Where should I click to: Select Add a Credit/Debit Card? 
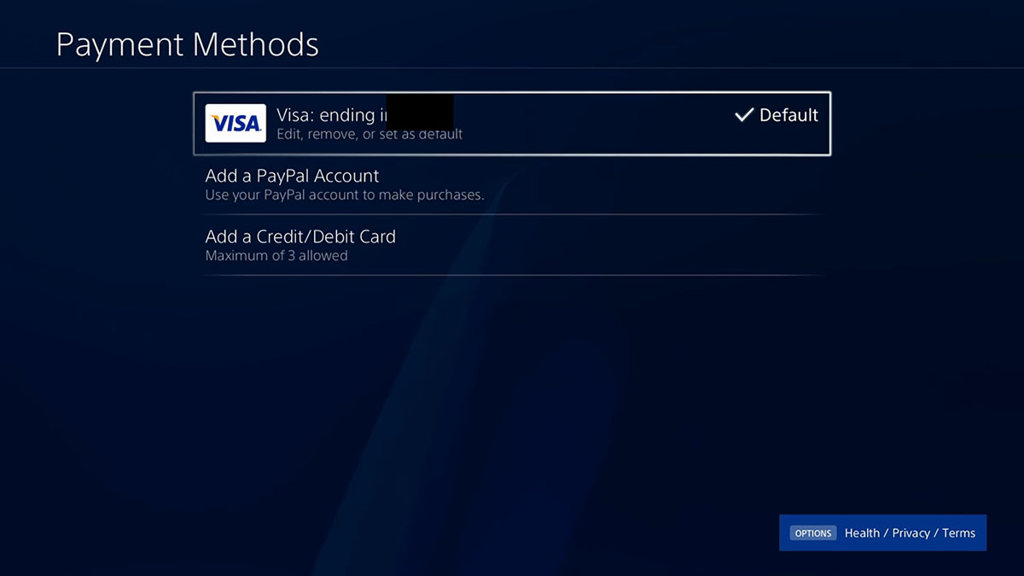(x=300, y=236)
